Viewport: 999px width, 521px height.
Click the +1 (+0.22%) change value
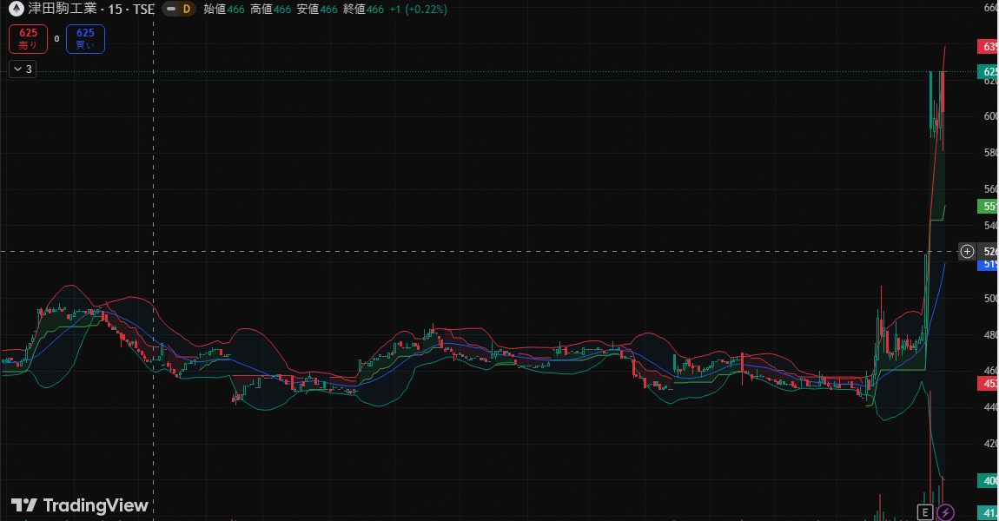point(418,10)
